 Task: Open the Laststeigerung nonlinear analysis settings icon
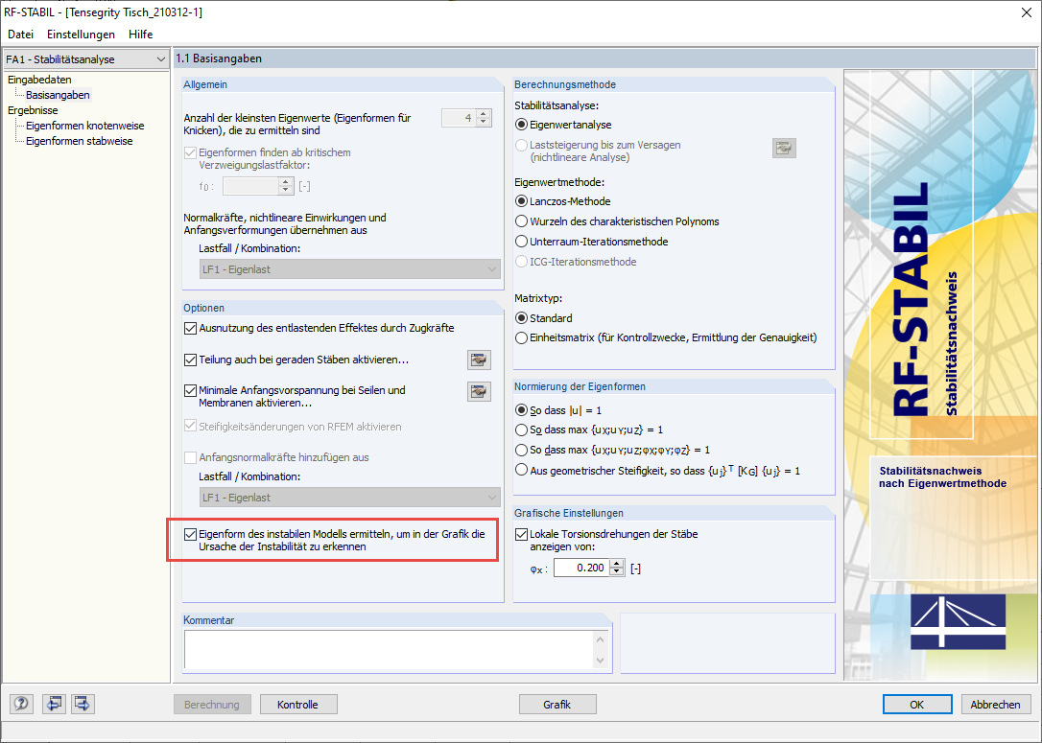784,148
